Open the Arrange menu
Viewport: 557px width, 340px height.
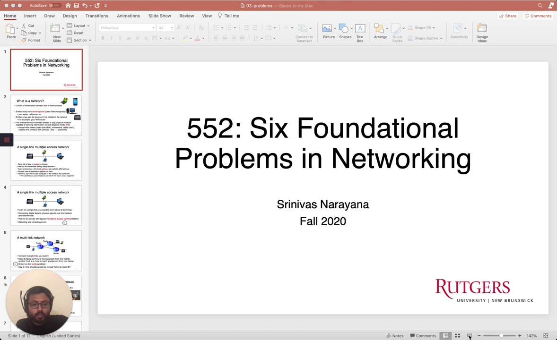(x=381, y=31)
